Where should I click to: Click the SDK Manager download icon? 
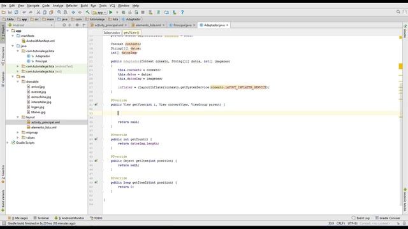(x=174, y=12)
